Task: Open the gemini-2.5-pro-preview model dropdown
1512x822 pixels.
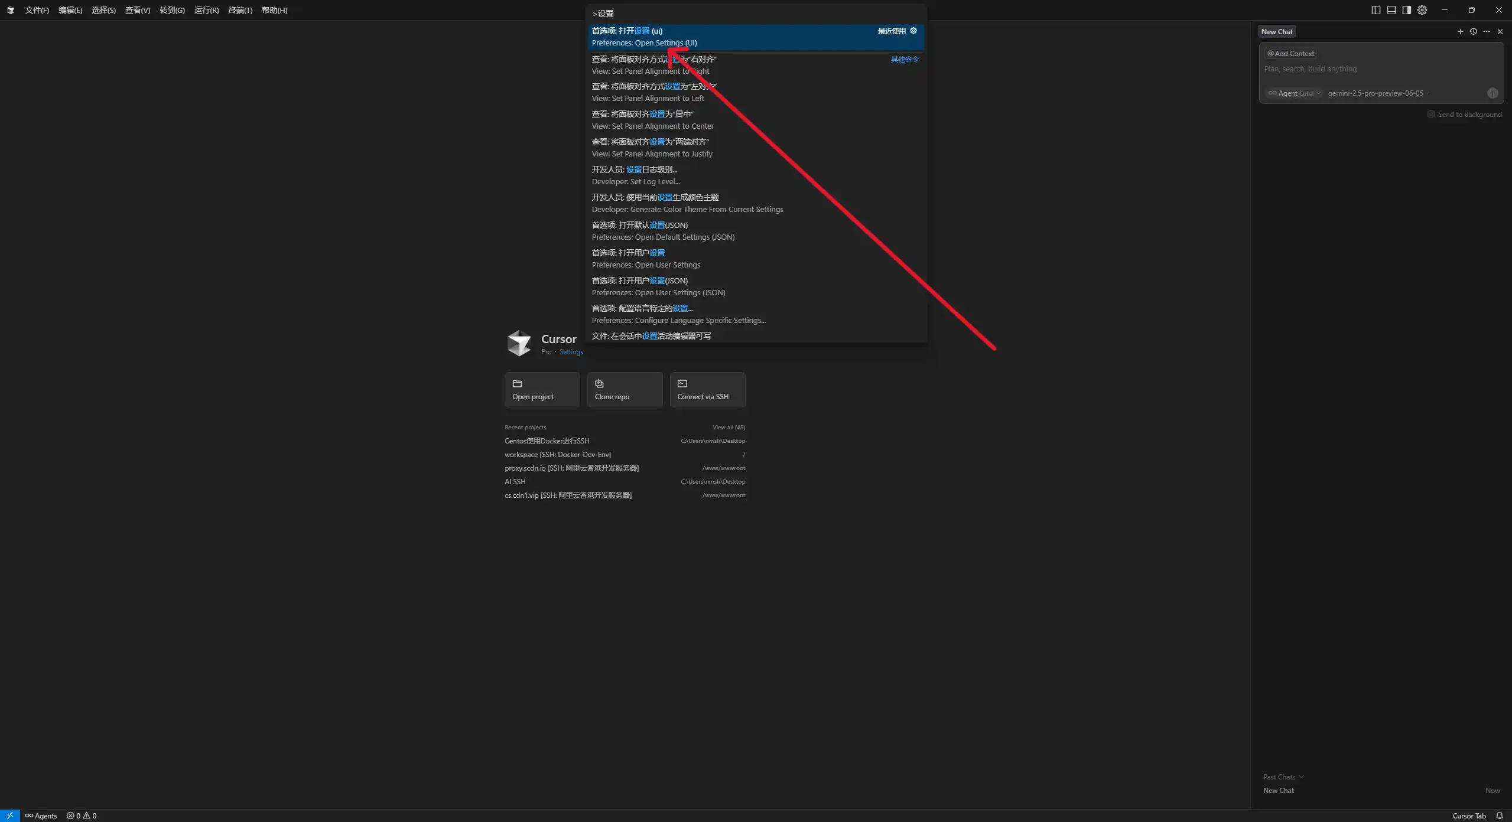Action: pos(1377,93)
